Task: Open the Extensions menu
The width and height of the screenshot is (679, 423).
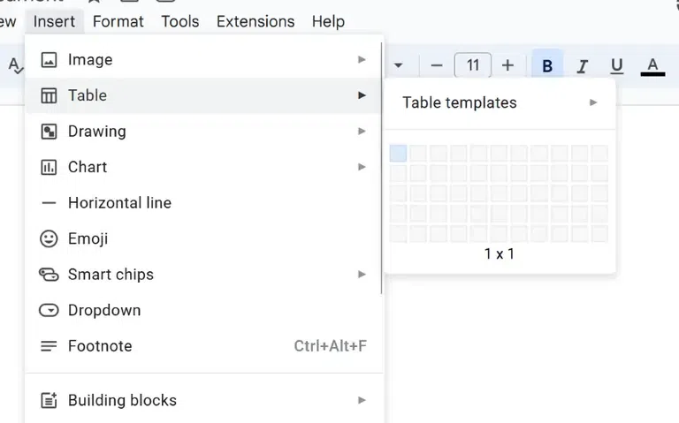Action: [256, 21]
